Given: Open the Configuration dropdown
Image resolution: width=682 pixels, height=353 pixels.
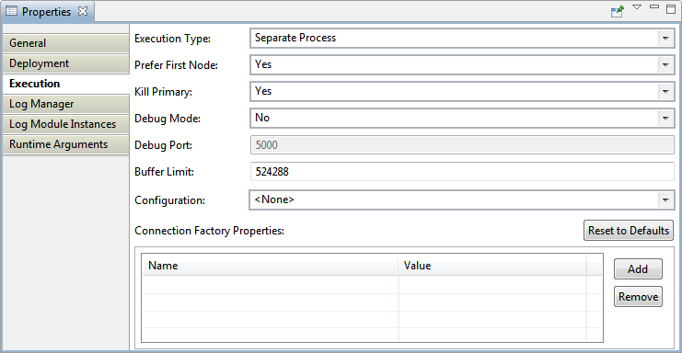Looking at the screenshot, I should [665, 199].
